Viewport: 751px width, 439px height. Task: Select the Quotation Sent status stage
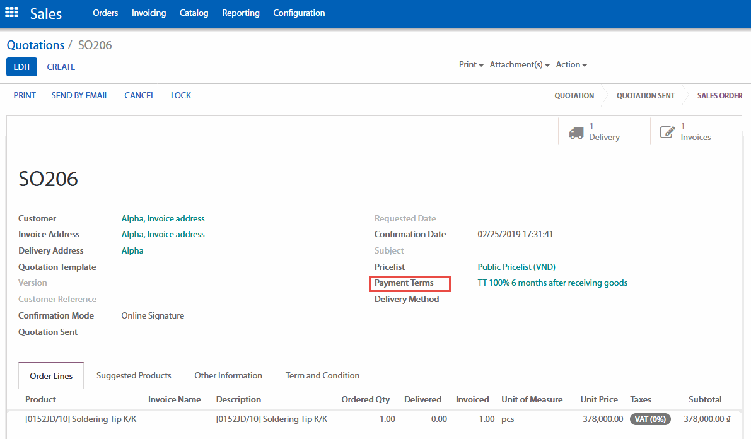tap(645, 96)
